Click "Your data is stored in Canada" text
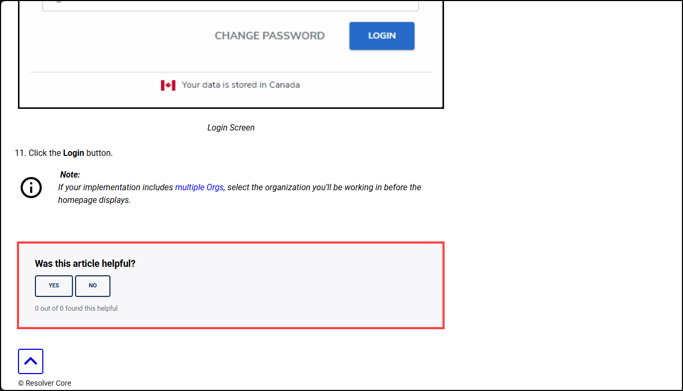 click(241, 85)
